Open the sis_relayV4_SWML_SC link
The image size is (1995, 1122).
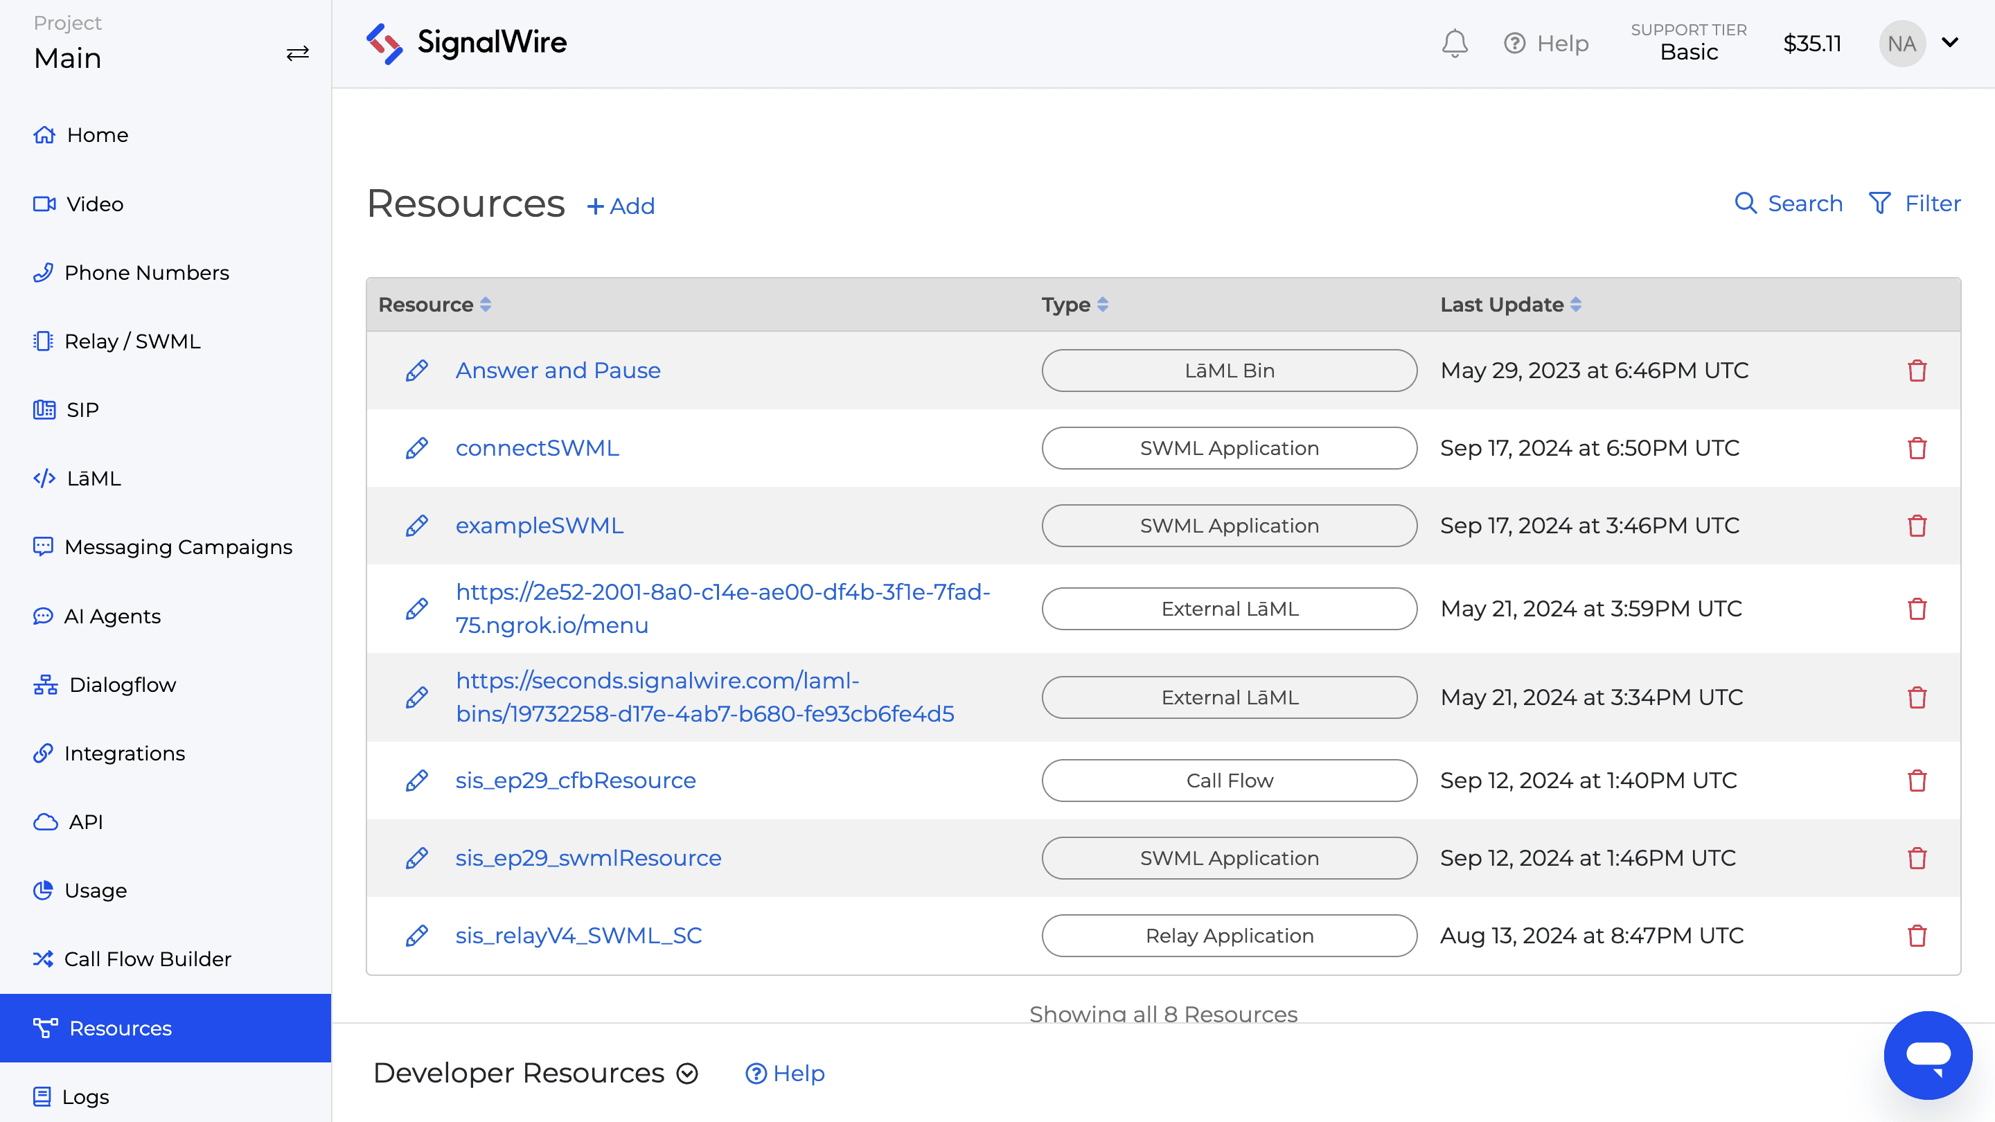[x=578, y=936]
